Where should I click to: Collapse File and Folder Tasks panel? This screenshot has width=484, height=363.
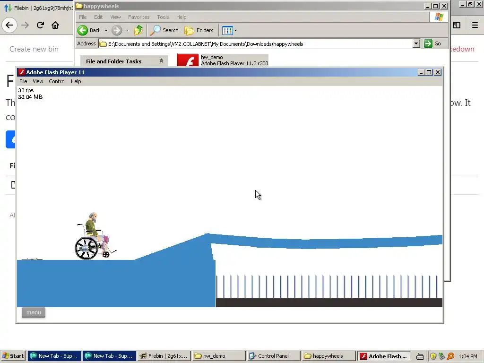tap(161, 61)
